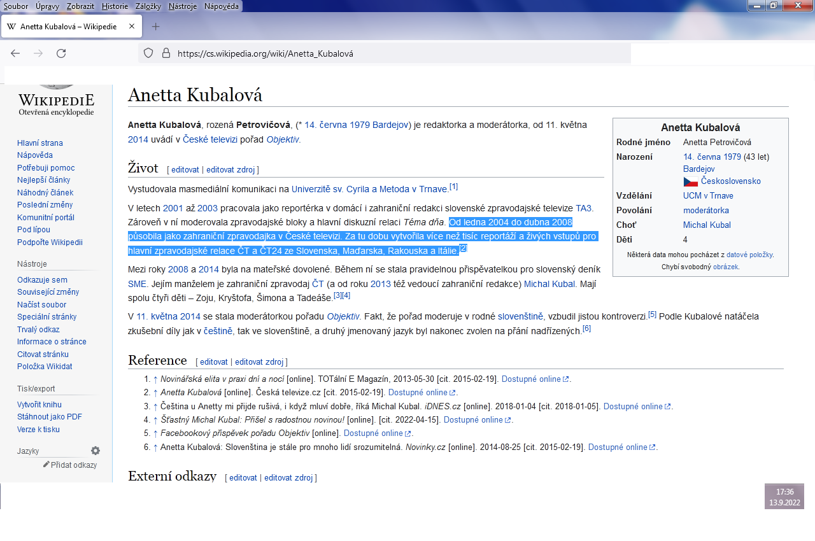Open Hlavní strana sidebar link
Image resolution: width=815 pixels, height=541 pixels.
coord(40,143)
